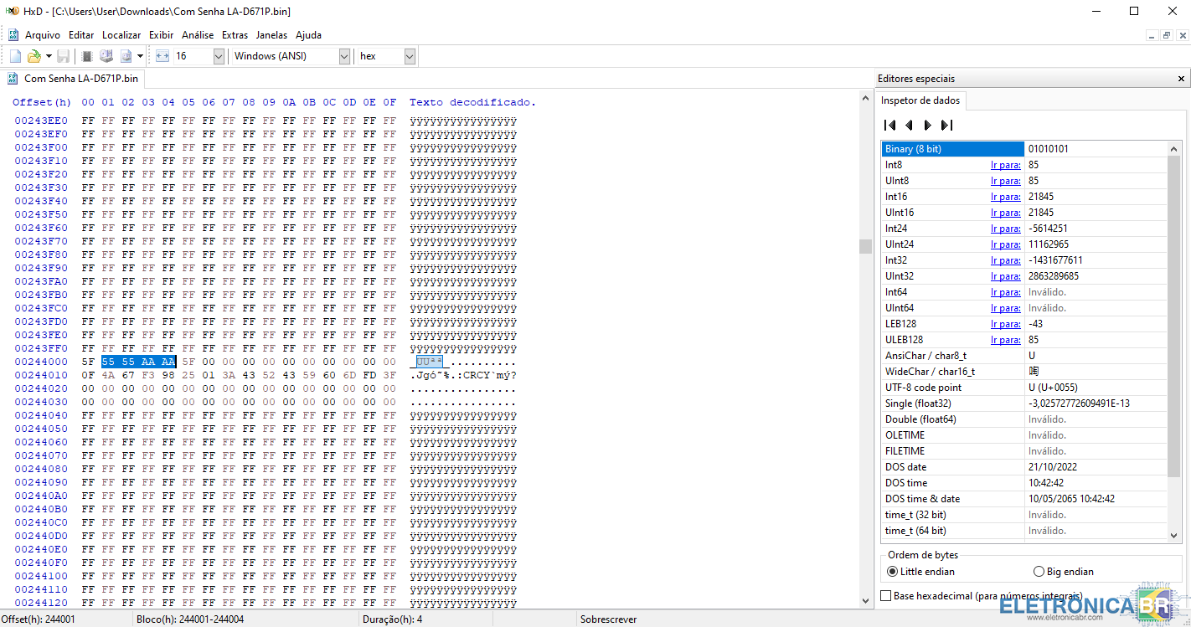Open the bytes per row dropdown (16)
Image resolution: width=1191 pixels, height=627 pixels.
pyautogui.click(x=219, y=56)
